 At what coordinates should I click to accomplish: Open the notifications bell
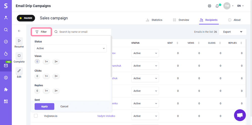click(217, 6)
